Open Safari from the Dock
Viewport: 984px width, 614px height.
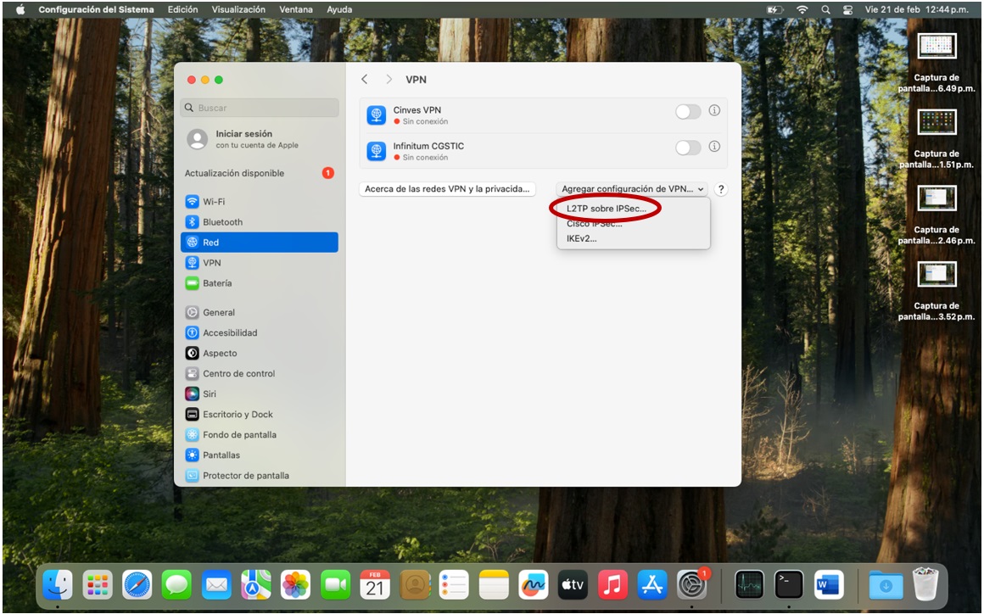[137, 584]
